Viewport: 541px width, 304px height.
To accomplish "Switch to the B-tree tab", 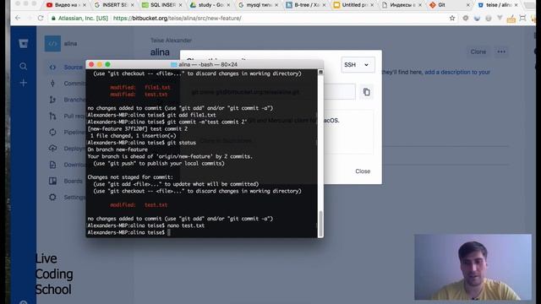I will click(306, 5).
